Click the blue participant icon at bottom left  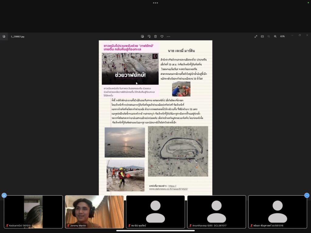4,195
